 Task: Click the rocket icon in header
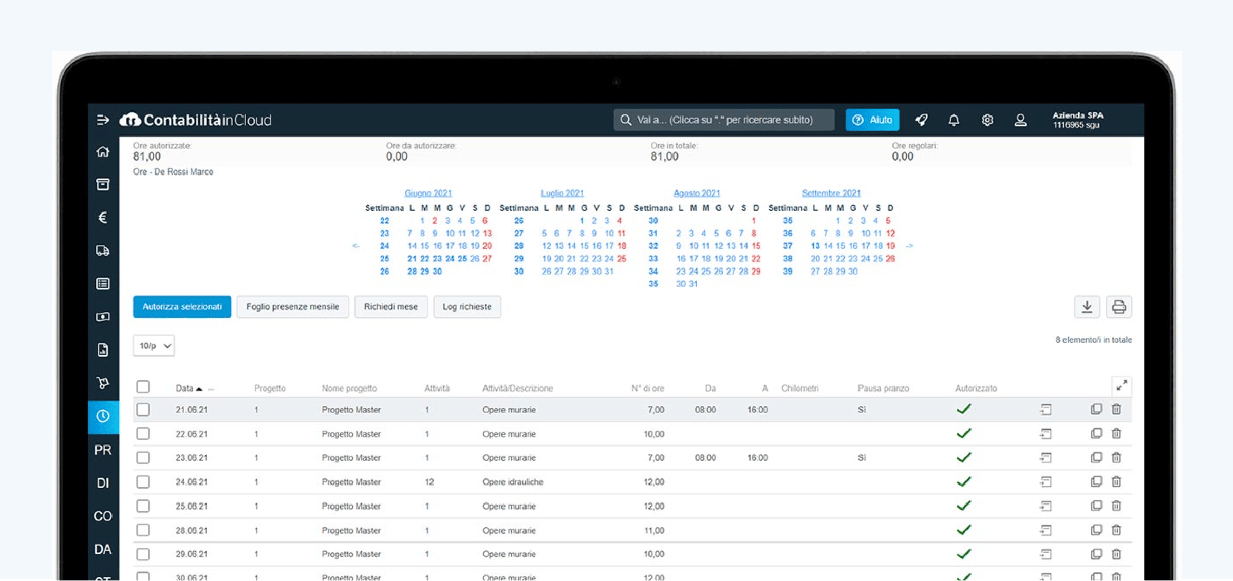(922, 120)
